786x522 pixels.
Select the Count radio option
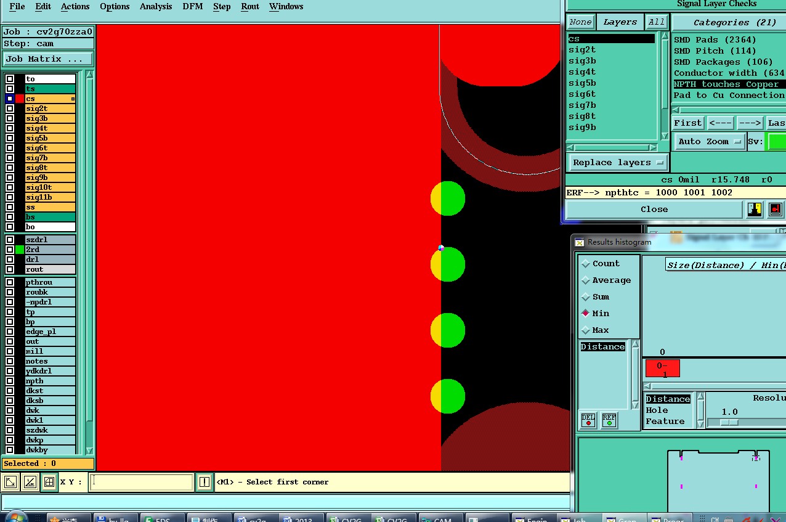click(x=586, y=264)
